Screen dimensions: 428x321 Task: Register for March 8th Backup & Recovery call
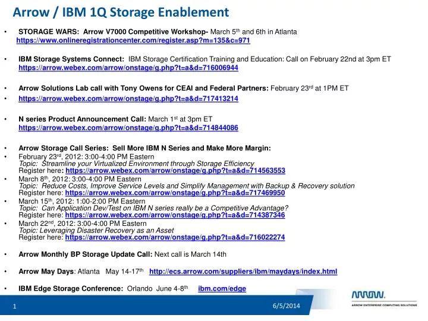click(175, 193)
